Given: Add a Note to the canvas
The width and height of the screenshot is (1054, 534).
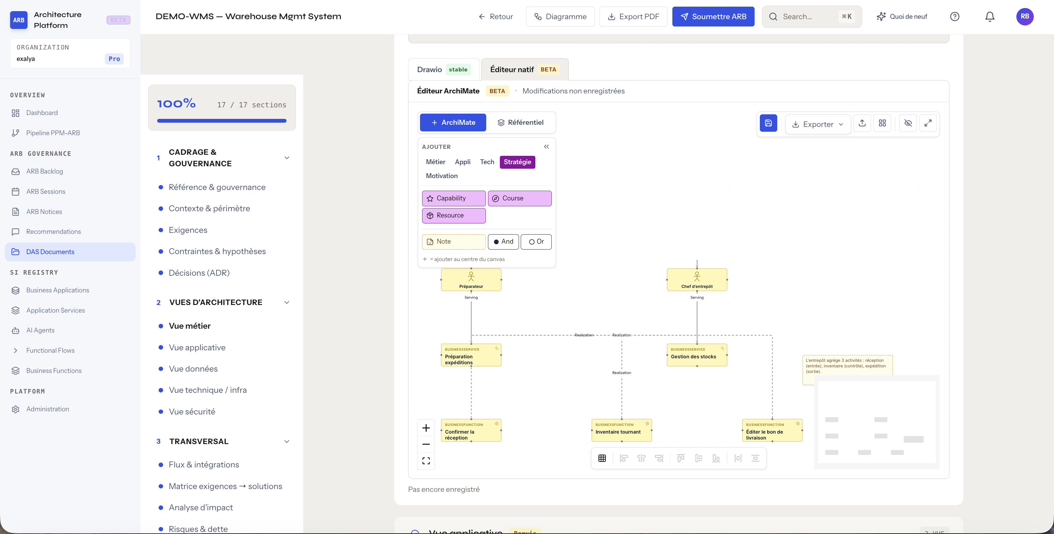Looking at the screenshot, I should [454, 242].
